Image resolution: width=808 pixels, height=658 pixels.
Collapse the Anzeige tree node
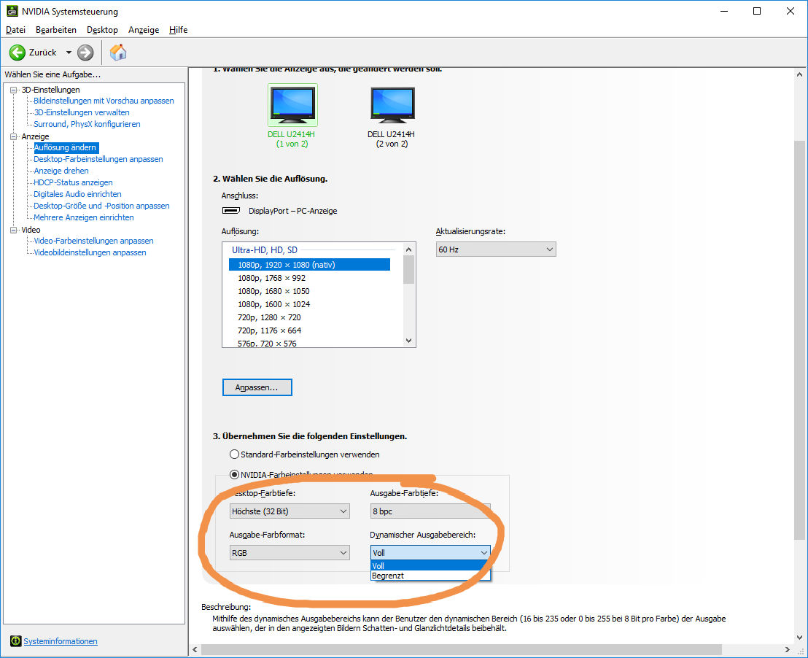point(13,136)
